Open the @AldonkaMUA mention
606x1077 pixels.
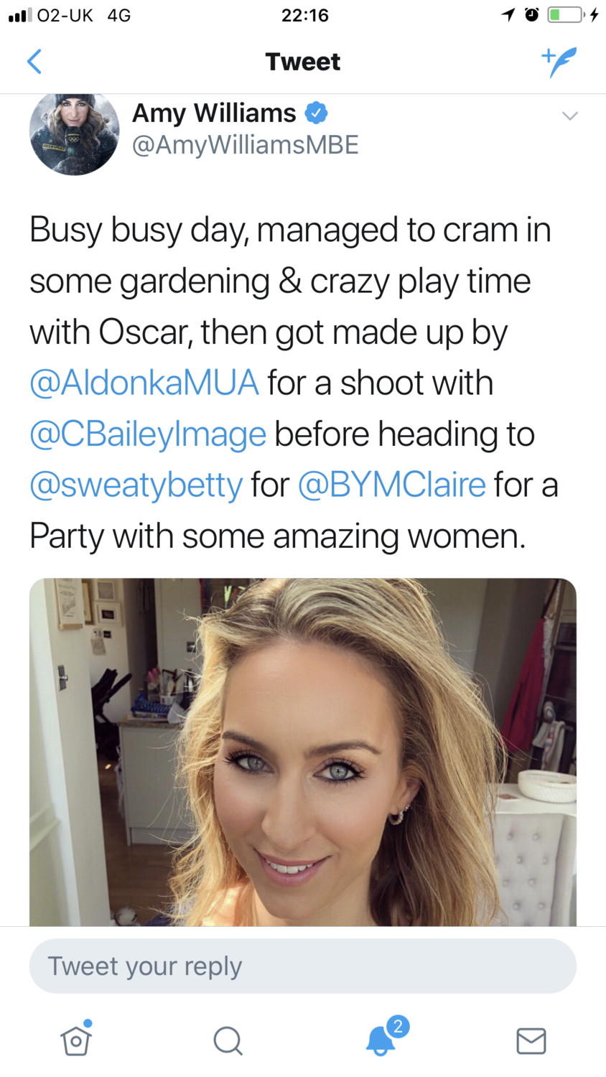144,383
